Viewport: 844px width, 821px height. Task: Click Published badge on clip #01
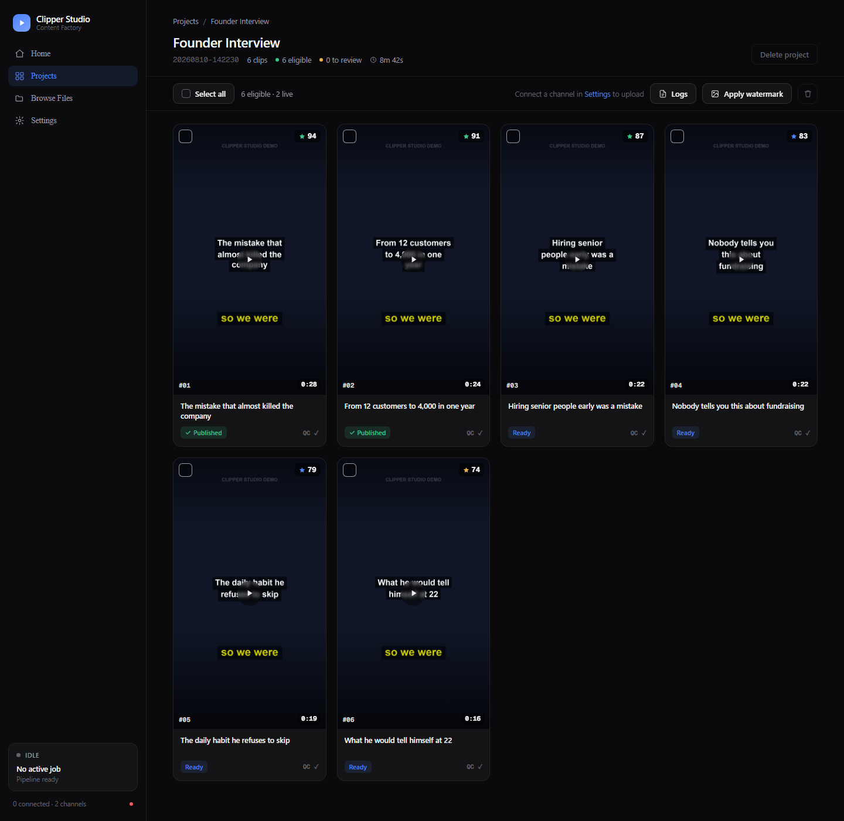coord(203,433)
